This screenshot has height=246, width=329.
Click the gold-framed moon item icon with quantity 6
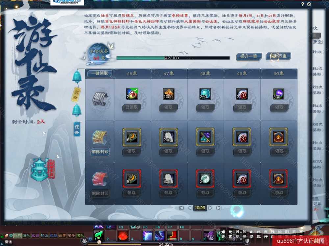point(132,137)
